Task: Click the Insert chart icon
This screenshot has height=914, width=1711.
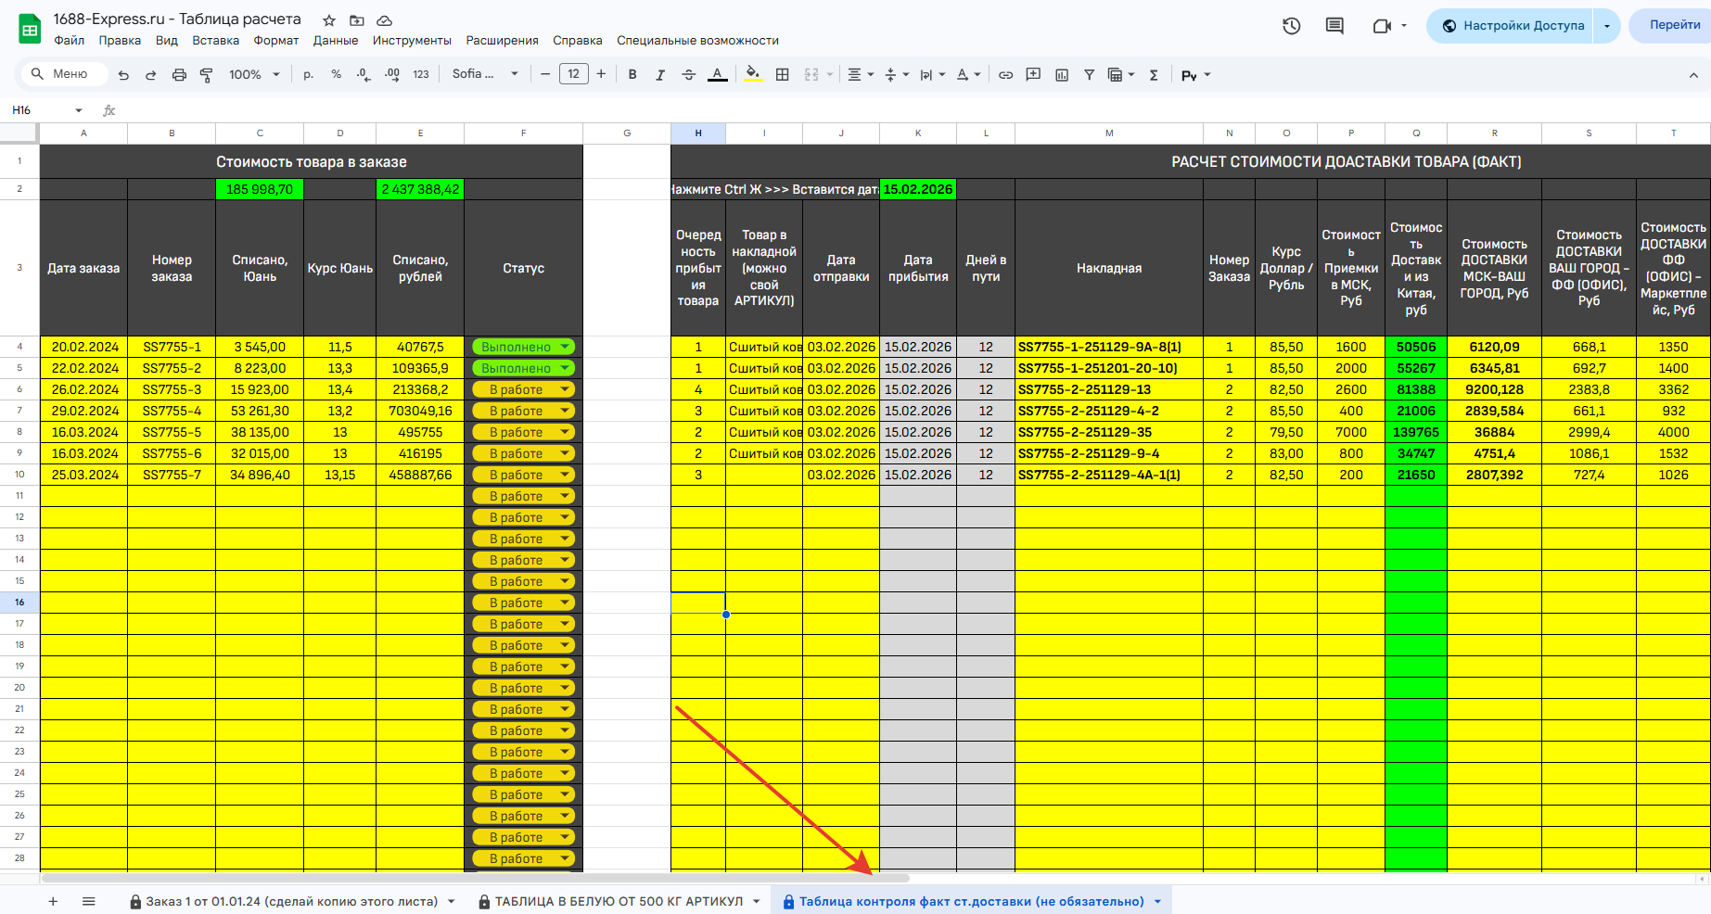Action: (1062, 75)
